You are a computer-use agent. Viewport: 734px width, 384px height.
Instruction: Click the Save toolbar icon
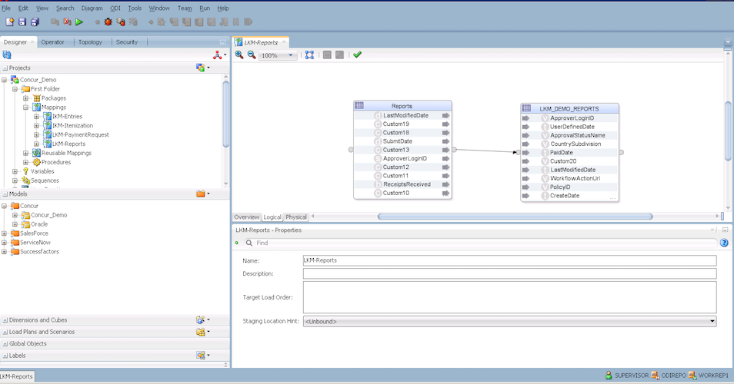22,22
